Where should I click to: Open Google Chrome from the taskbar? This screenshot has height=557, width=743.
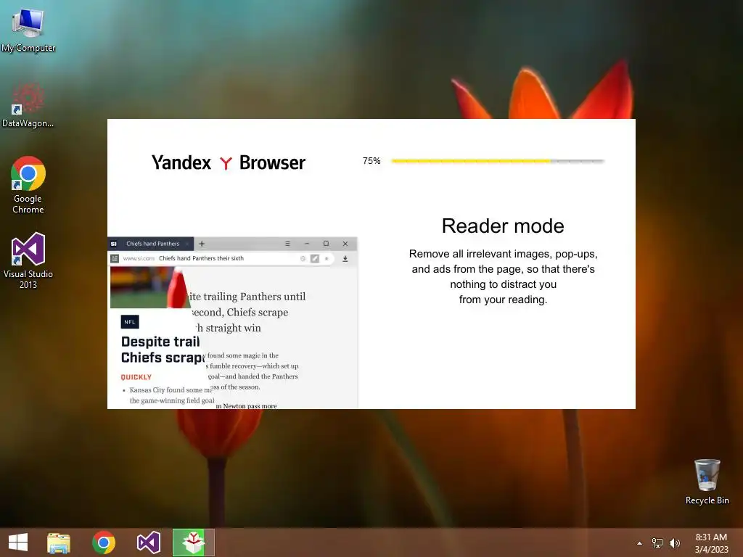click(104, 542)
